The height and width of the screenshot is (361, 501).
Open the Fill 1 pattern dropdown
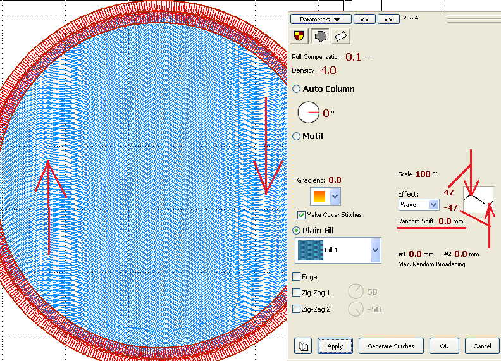376,250
